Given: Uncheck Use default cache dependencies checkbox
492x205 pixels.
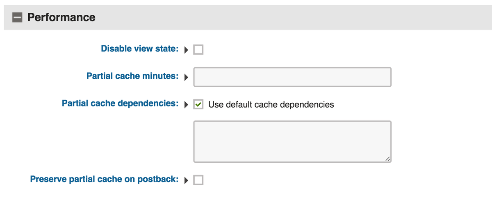Looking at the screenshot, I should [x=198, y=104].
